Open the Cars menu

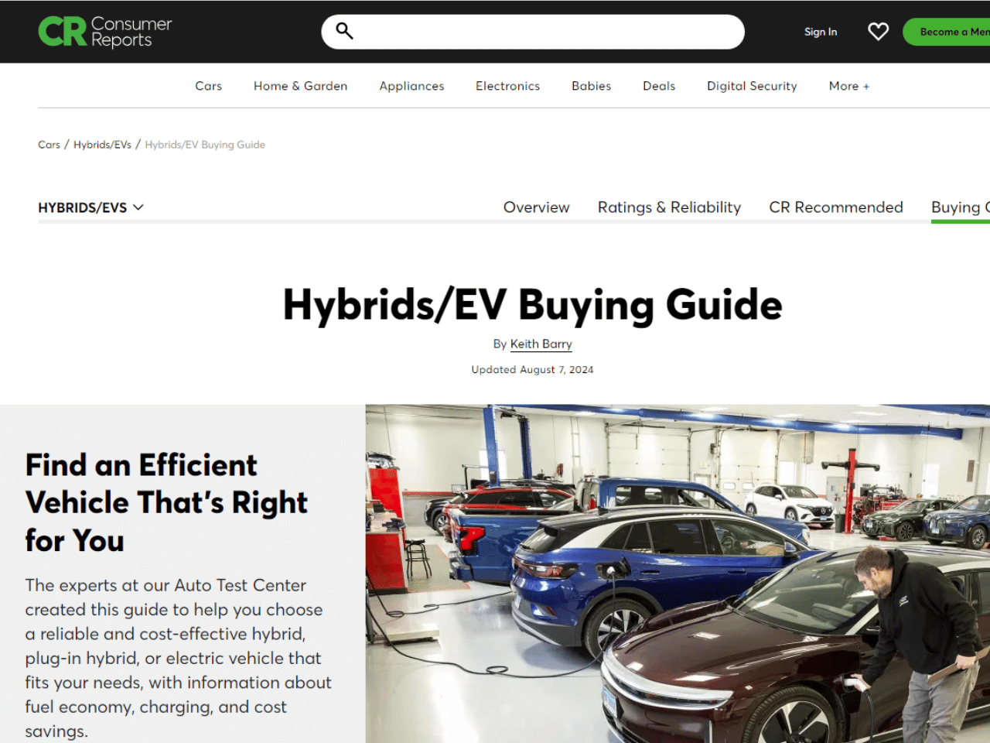(209, 86)
